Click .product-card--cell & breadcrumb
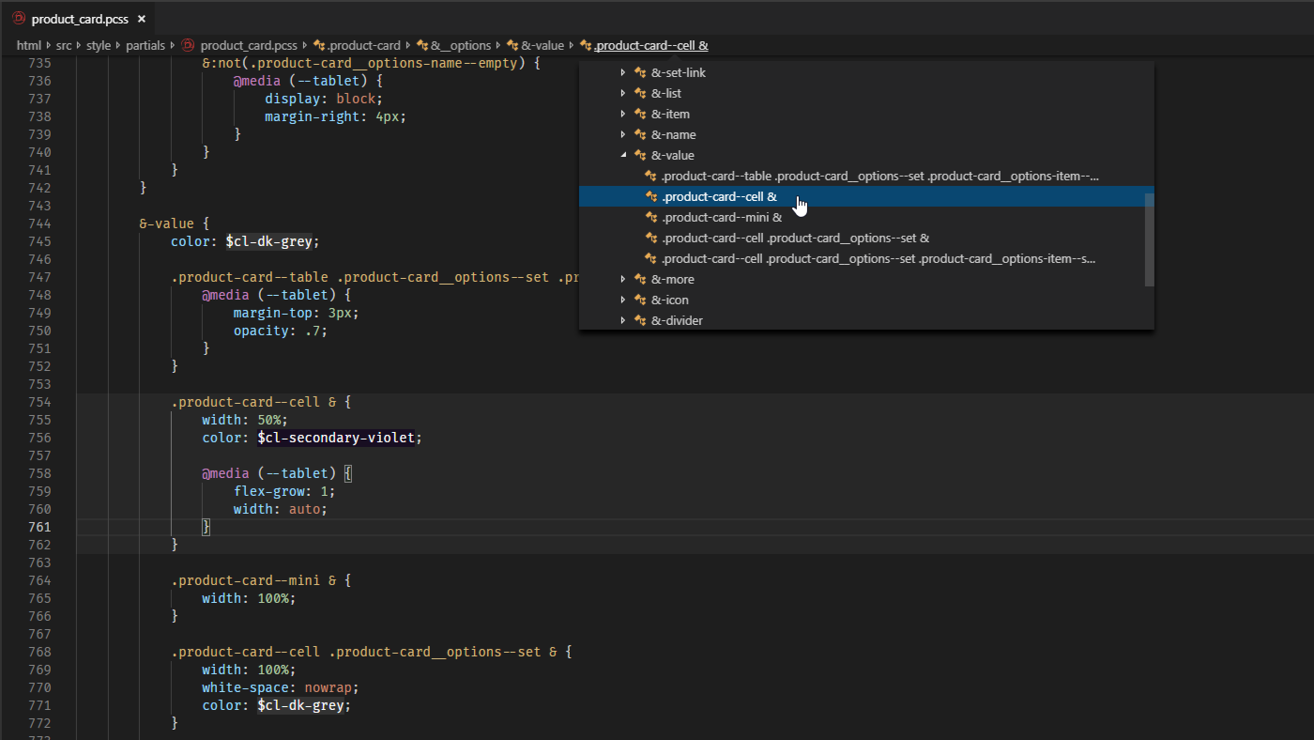 pyautogui.click(x=650, y=45)
